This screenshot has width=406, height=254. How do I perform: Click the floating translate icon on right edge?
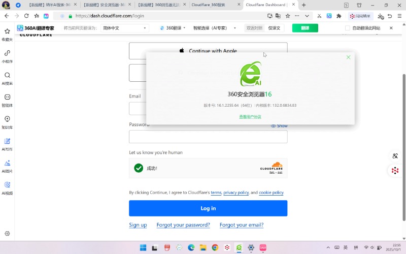pyautogui.click(x=395, y=156)
